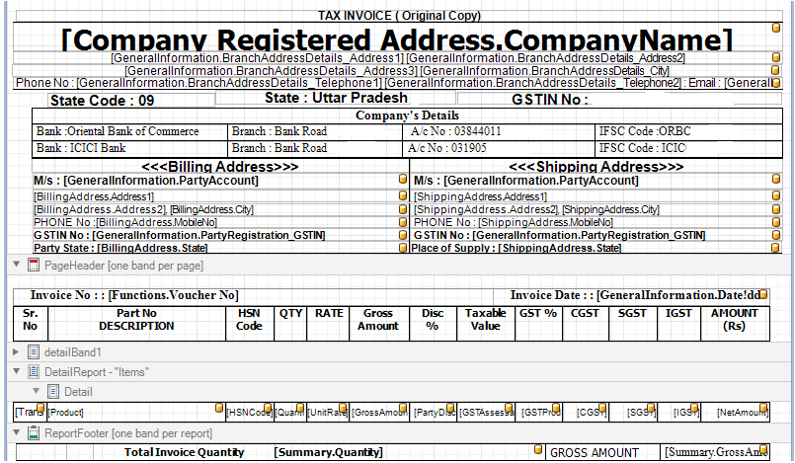The width and height of the screenshot is (795, 463).
Task: Click binding icon on Party State field
Action: tap(403, 248)
